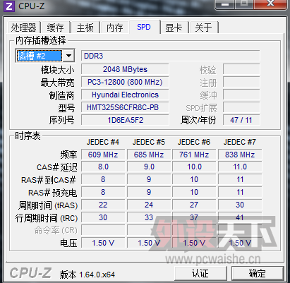Click the 认证 button
Viewport: 290px width, 283px height.
click(200, 273)
